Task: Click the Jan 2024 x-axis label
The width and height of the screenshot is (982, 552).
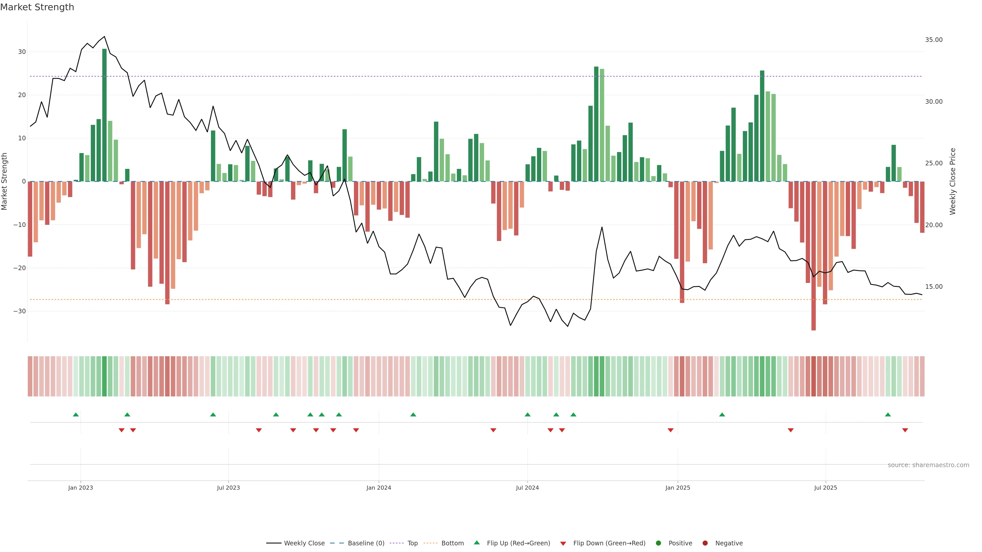Action: [x=378, y=488]
